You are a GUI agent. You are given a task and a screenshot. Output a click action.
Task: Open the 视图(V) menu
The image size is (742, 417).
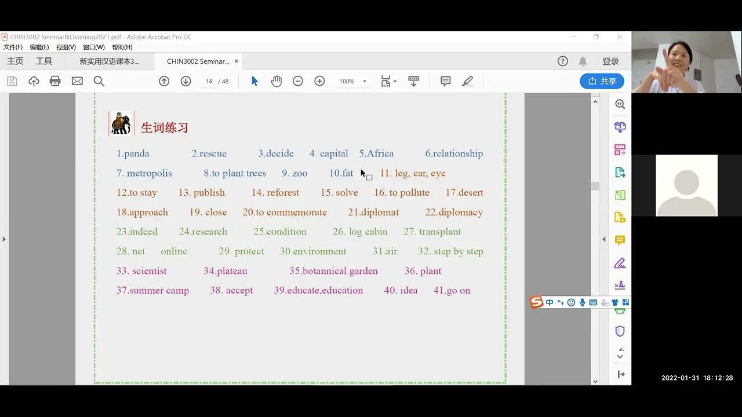click(x=66, y=47)
